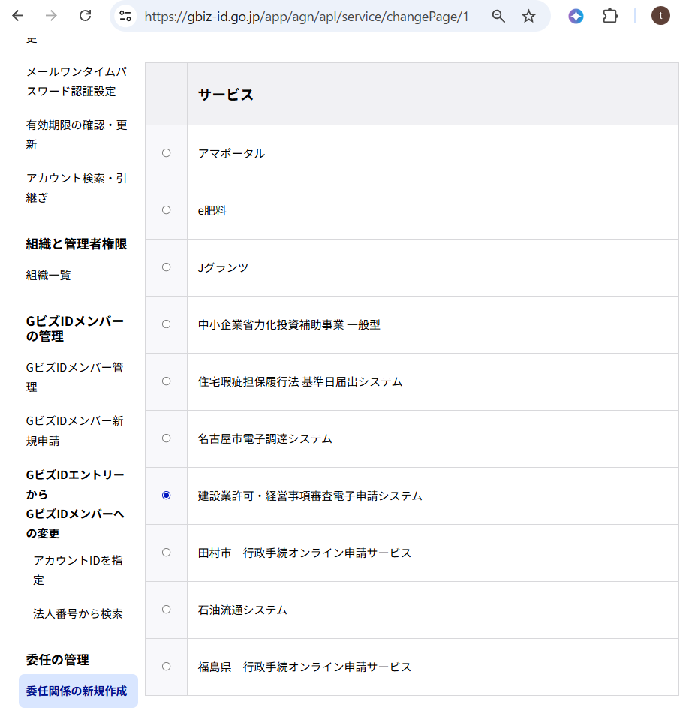Click 住宅瑕疵担保履行法 基準日届出システム text

pos(299,381)
